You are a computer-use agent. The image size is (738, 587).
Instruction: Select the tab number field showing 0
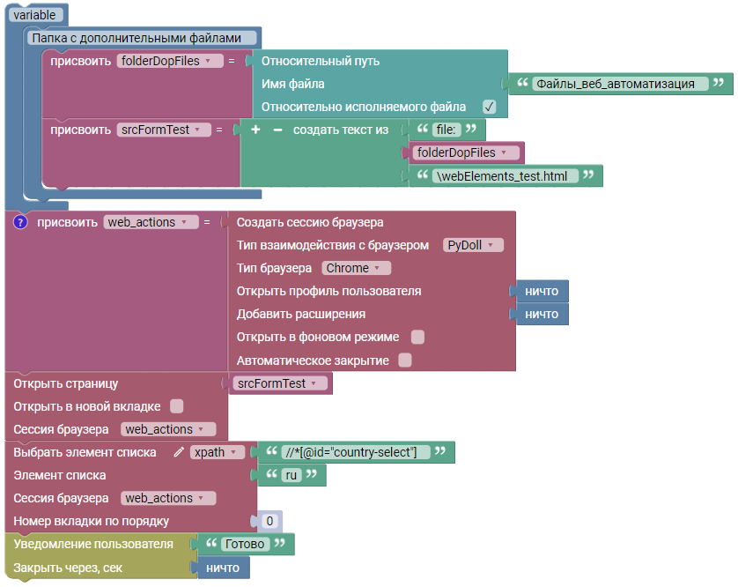(270, 521)
